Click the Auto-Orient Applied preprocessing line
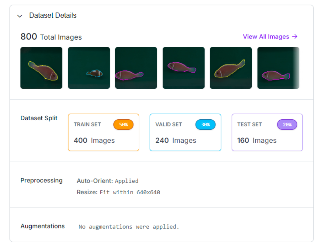Viewport: 321px width, 248px height. click(x=107, y=181)
